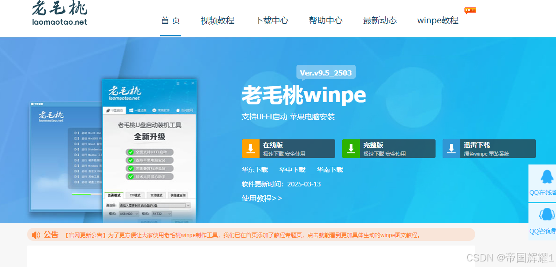Screen dimensions: 556x267
Task: Click the 老毛桃 laomaotao.net site logo
Action: (x=60, y=14)
